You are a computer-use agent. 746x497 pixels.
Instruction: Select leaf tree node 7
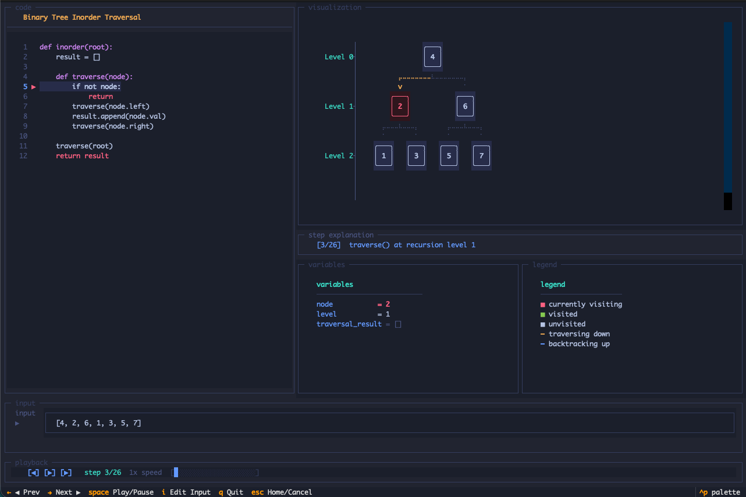(481, 156)
